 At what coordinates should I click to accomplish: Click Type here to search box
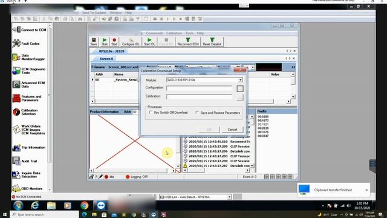44,214
